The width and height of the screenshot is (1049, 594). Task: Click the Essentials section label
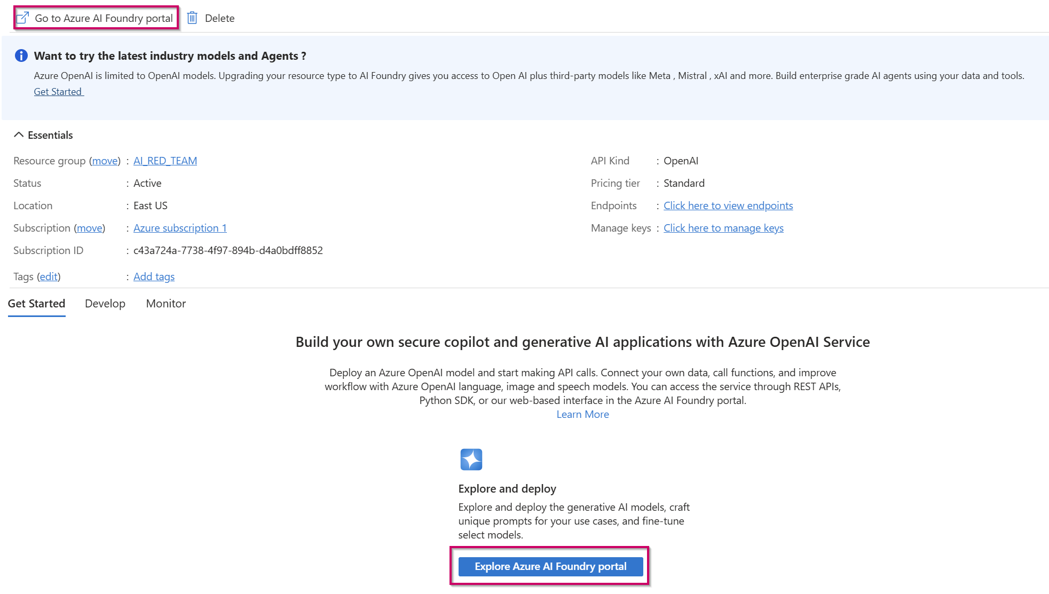click(x=50, y=135)
